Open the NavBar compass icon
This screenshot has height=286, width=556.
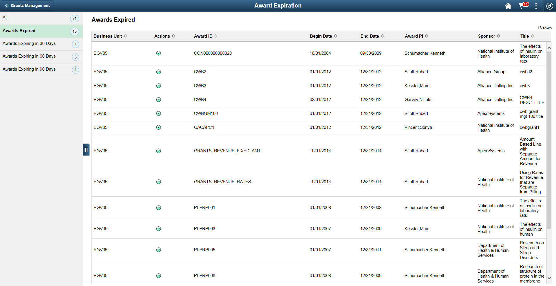pos(550,6)
